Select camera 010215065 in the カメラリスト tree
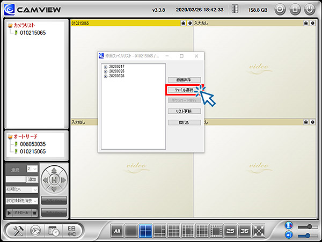 click(32, 33)
